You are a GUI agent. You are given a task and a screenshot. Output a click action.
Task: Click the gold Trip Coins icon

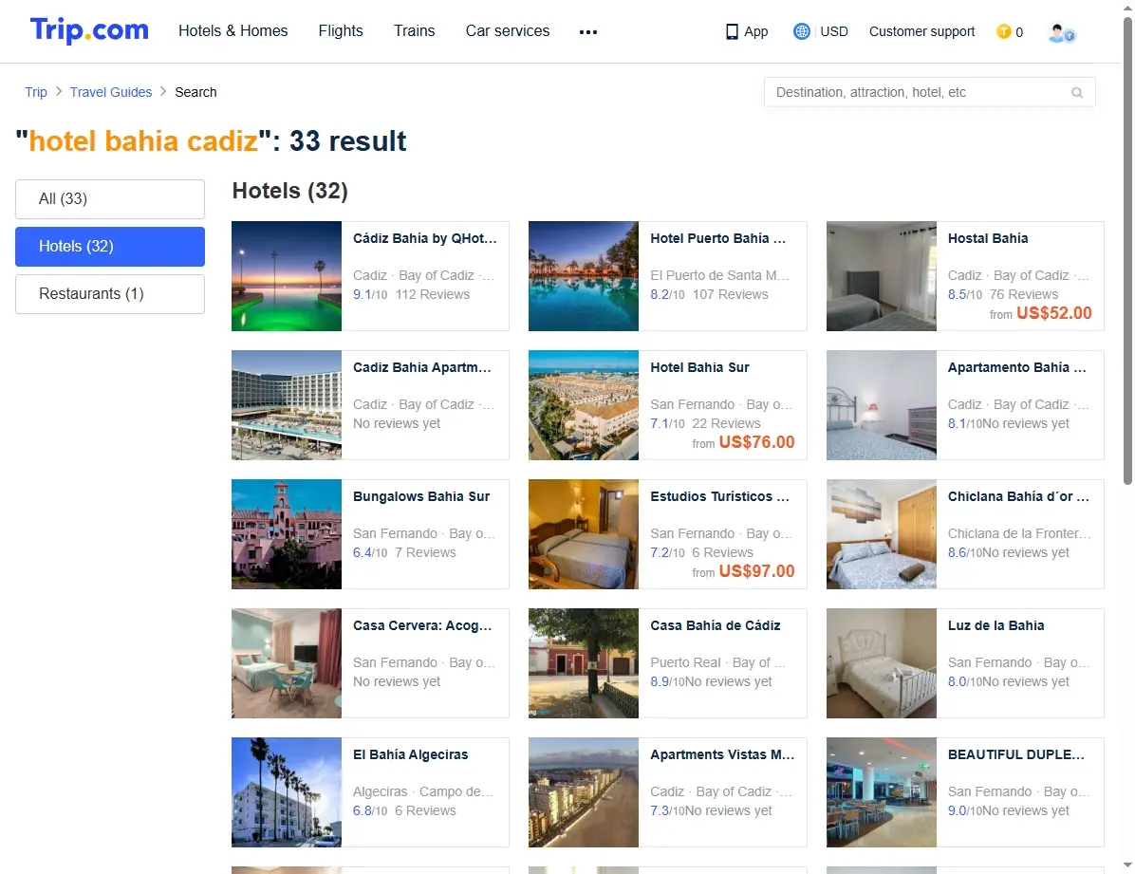click(x=1003, y=31)
